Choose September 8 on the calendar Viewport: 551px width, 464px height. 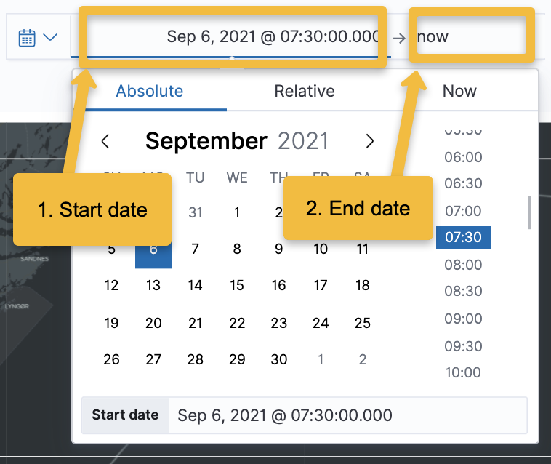click(x=237, y=249)
